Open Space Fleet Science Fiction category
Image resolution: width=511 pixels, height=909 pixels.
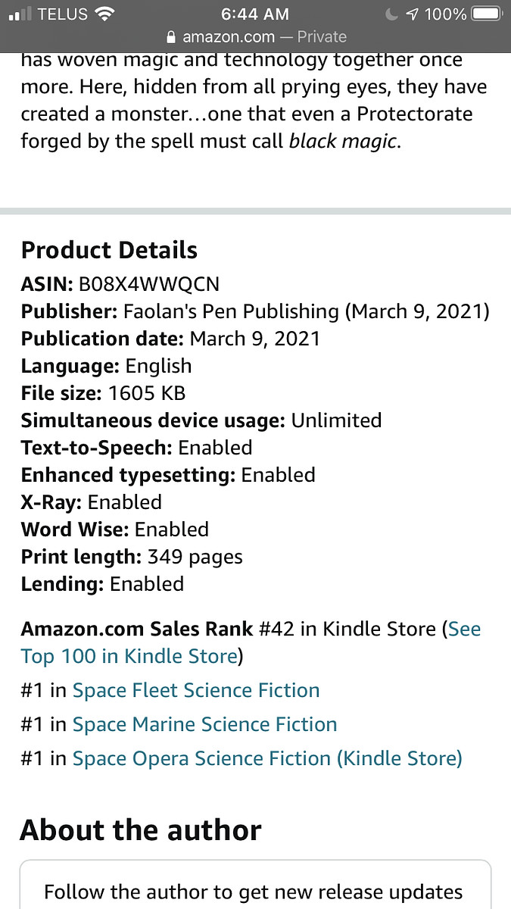click(x=196, y=690)
